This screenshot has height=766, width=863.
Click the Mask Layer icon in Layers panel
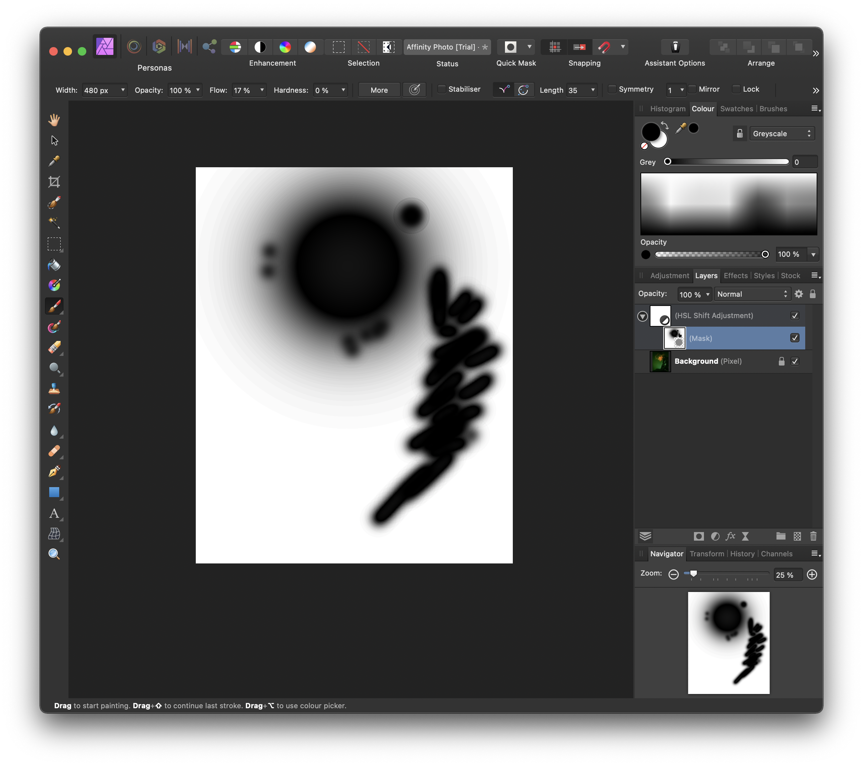point(699,536)
